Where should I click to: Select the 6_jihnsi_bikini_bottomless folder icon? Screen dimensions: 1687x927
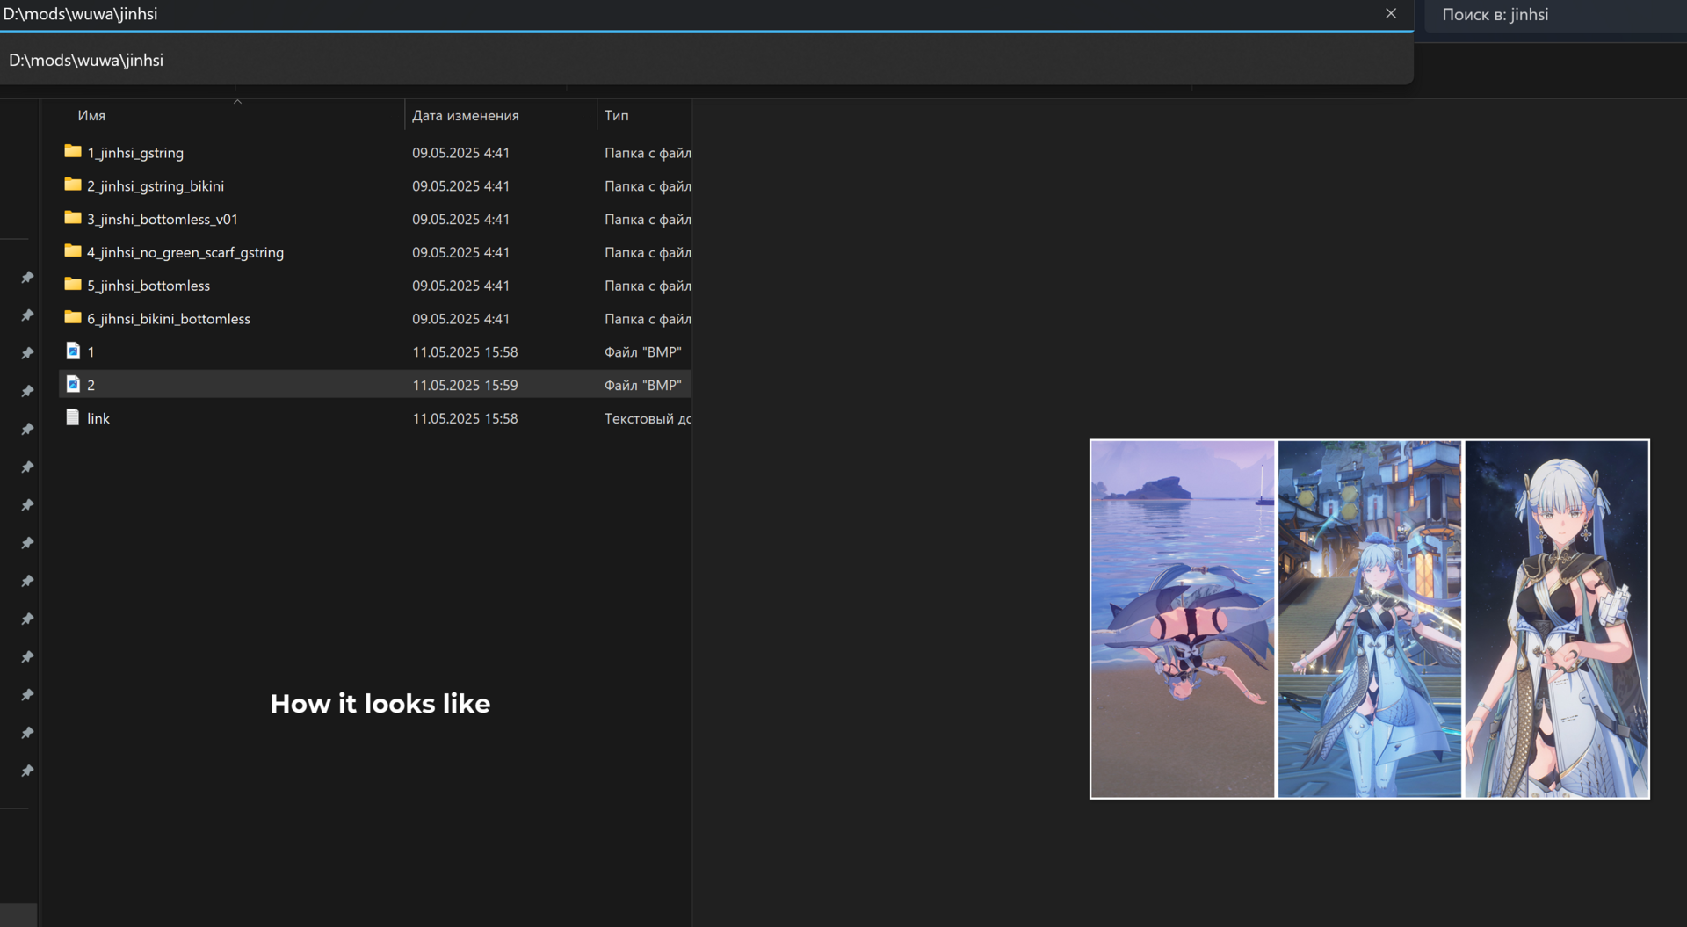[x=73, y=318]
